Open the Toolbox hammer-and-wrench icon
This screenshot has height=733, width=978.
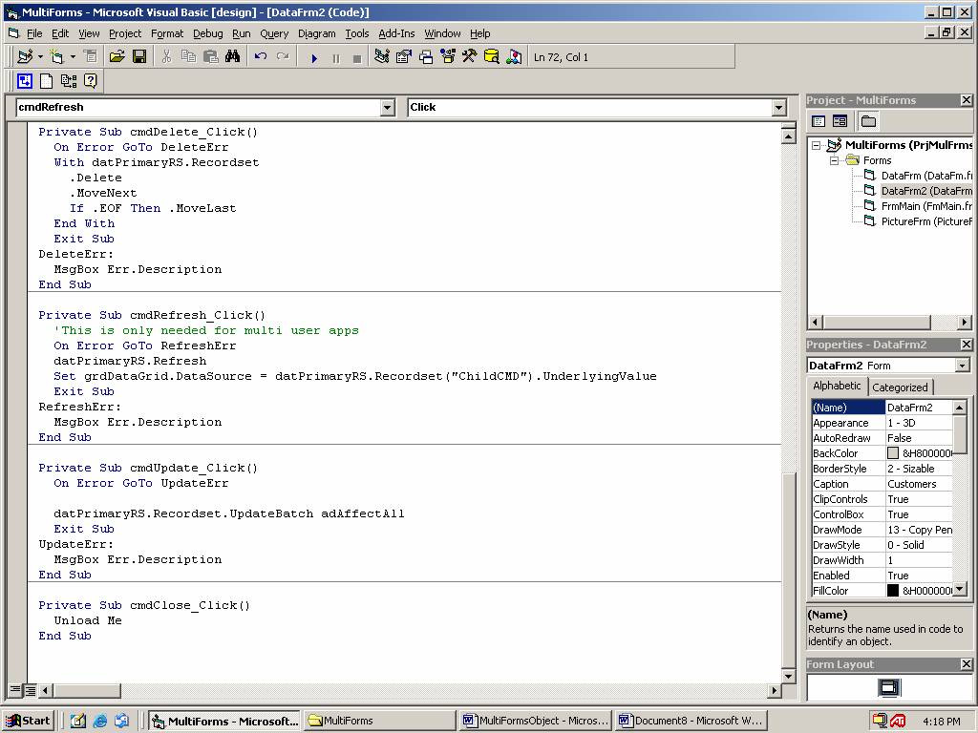click(469, 57)
